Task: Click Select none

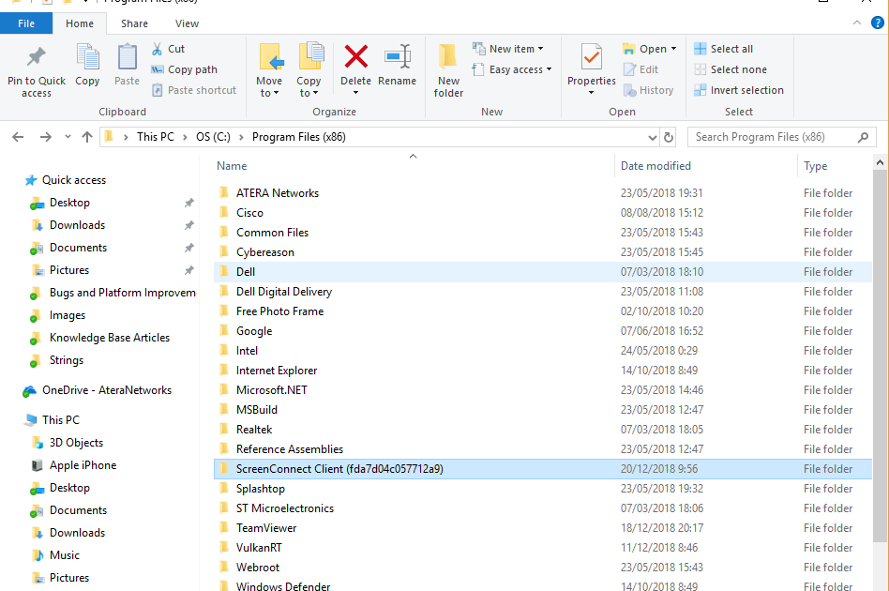Action: (731, 69)
